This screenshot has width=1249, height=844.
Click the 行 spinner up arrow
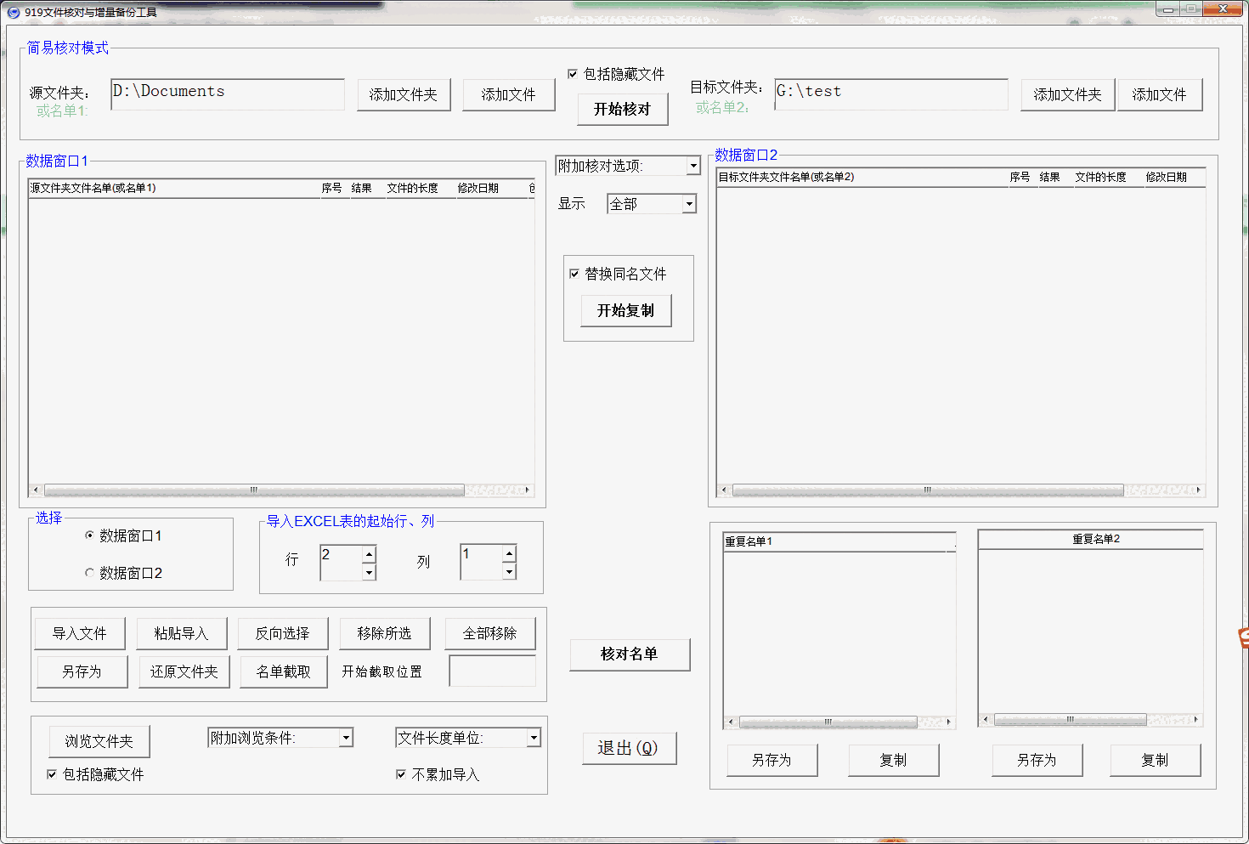[x=369, y=554]
